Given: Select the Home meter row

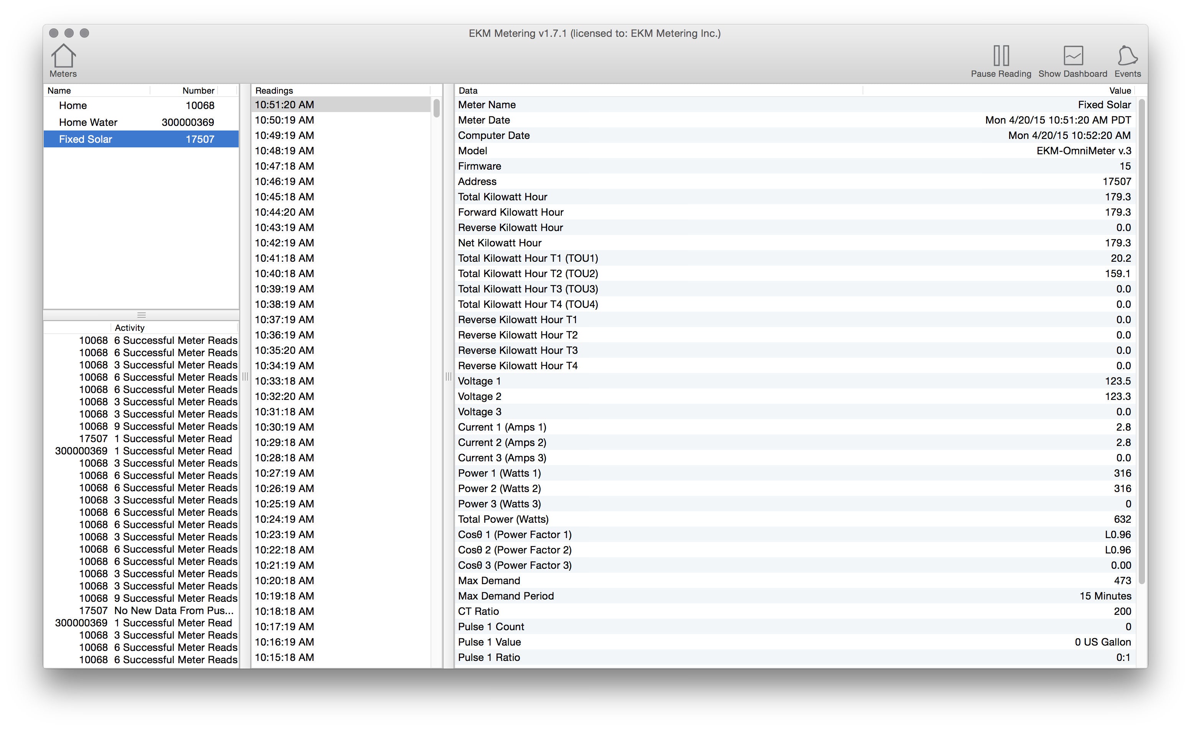Looking at the screenshot, I should click(x=141, y=106).
